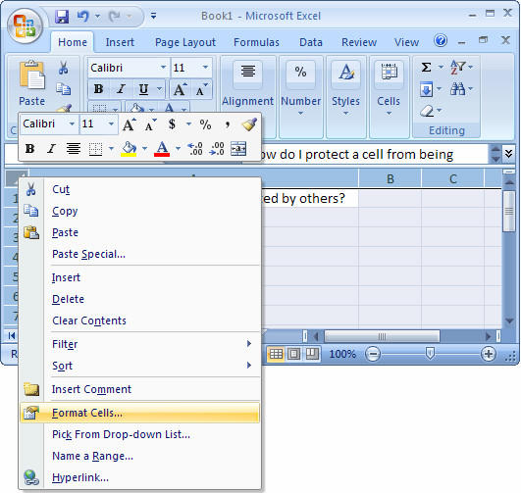The width and height of the screenshot is (521, 493).
Task: Select column B header
Action: 391,179
